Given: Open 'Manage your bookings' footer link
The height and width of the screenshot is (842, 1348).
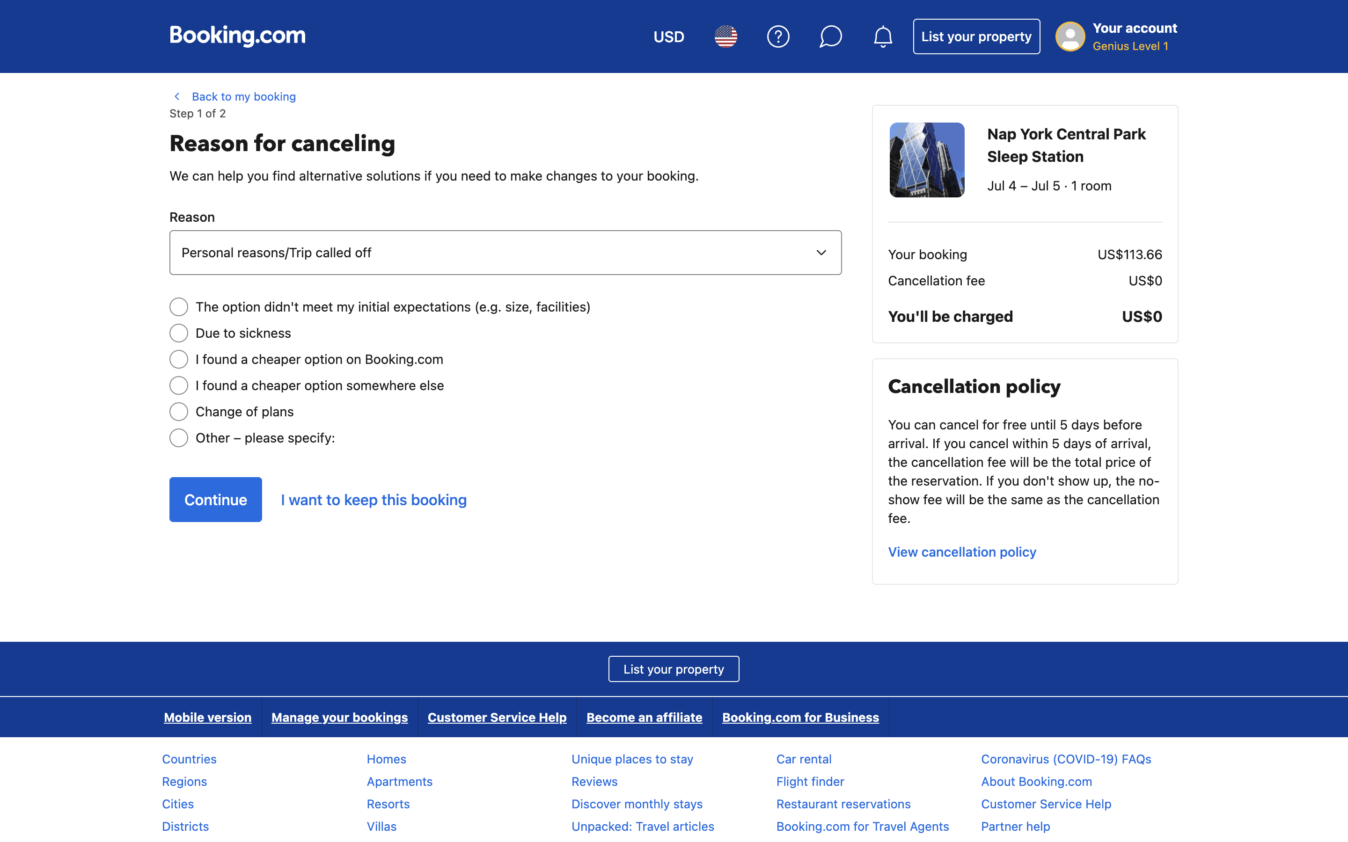Looking at the screenshot, I should [339, 717].
